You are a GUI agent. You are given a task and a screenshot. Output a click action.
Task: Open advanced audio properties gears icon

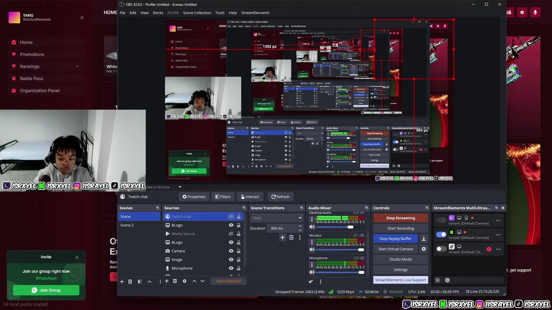click(310, 282)
